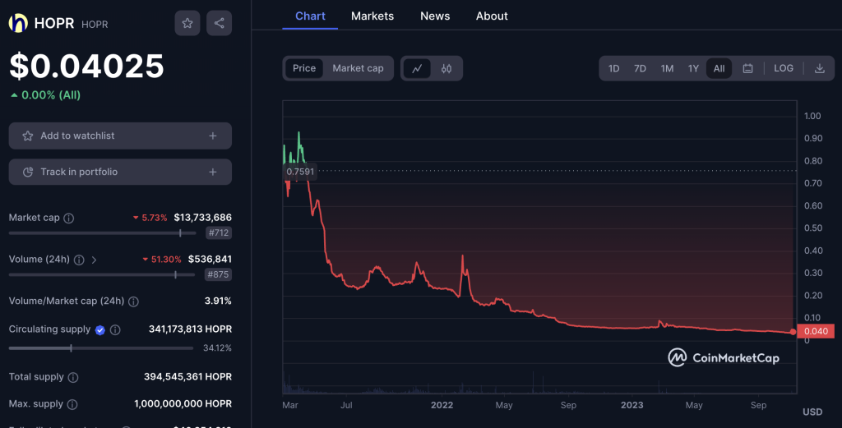Click the verified badge beside Circulating supply
842x428 pixels.
[99, 330]
